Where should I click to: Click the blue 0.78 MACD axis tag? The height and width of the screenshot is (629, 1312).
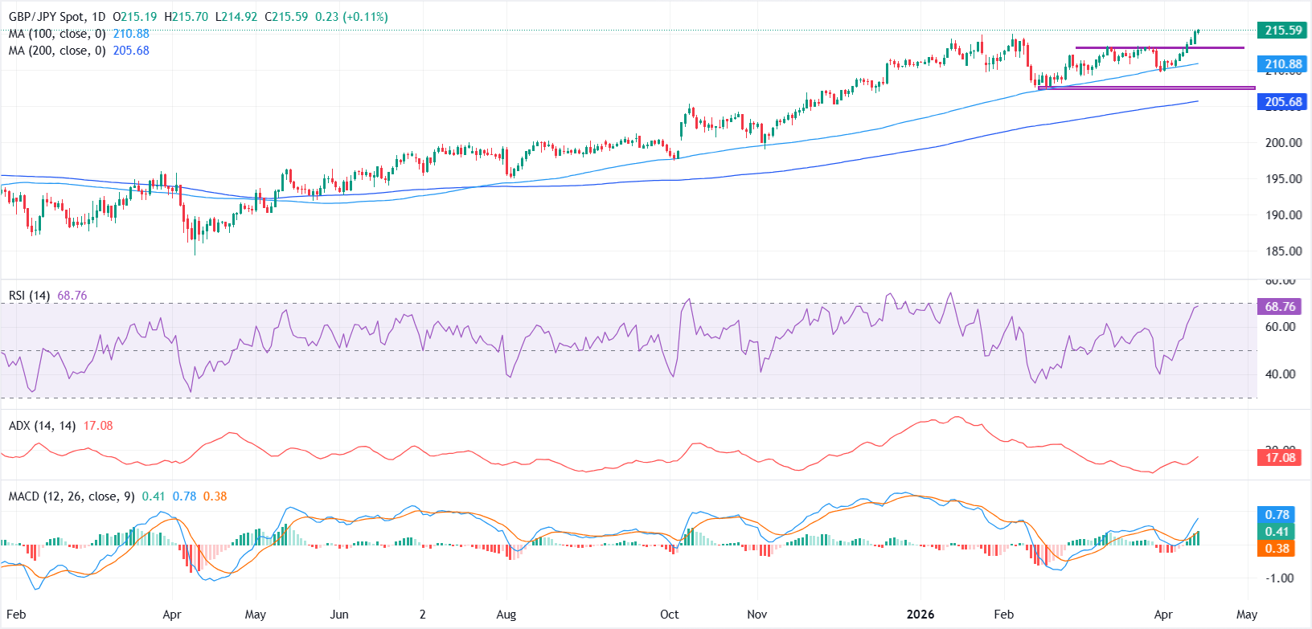tap(1277, 515)
